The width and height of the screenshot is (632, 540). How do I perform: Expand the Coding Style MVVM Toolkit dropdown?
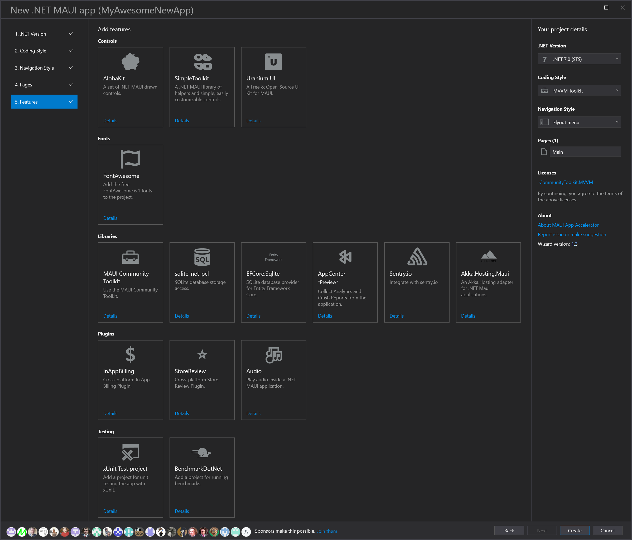[579, 91]
